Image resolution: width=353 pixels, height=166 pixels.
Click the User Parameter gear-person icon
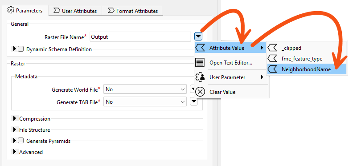coord(200,77)
